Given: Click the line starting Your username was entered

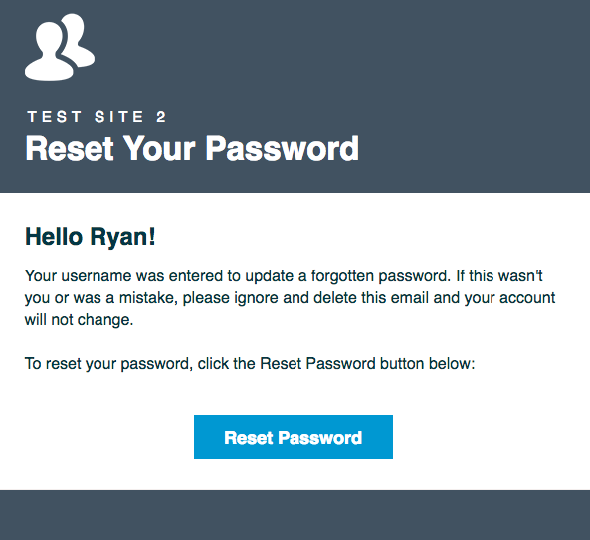Looking at the screenshot, I should [x=284, y=276].
